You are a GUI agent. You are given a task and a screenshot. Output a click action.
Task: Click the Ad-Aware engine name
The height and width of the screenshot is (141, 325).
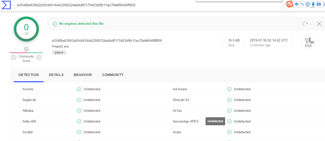tap(180, 89)
